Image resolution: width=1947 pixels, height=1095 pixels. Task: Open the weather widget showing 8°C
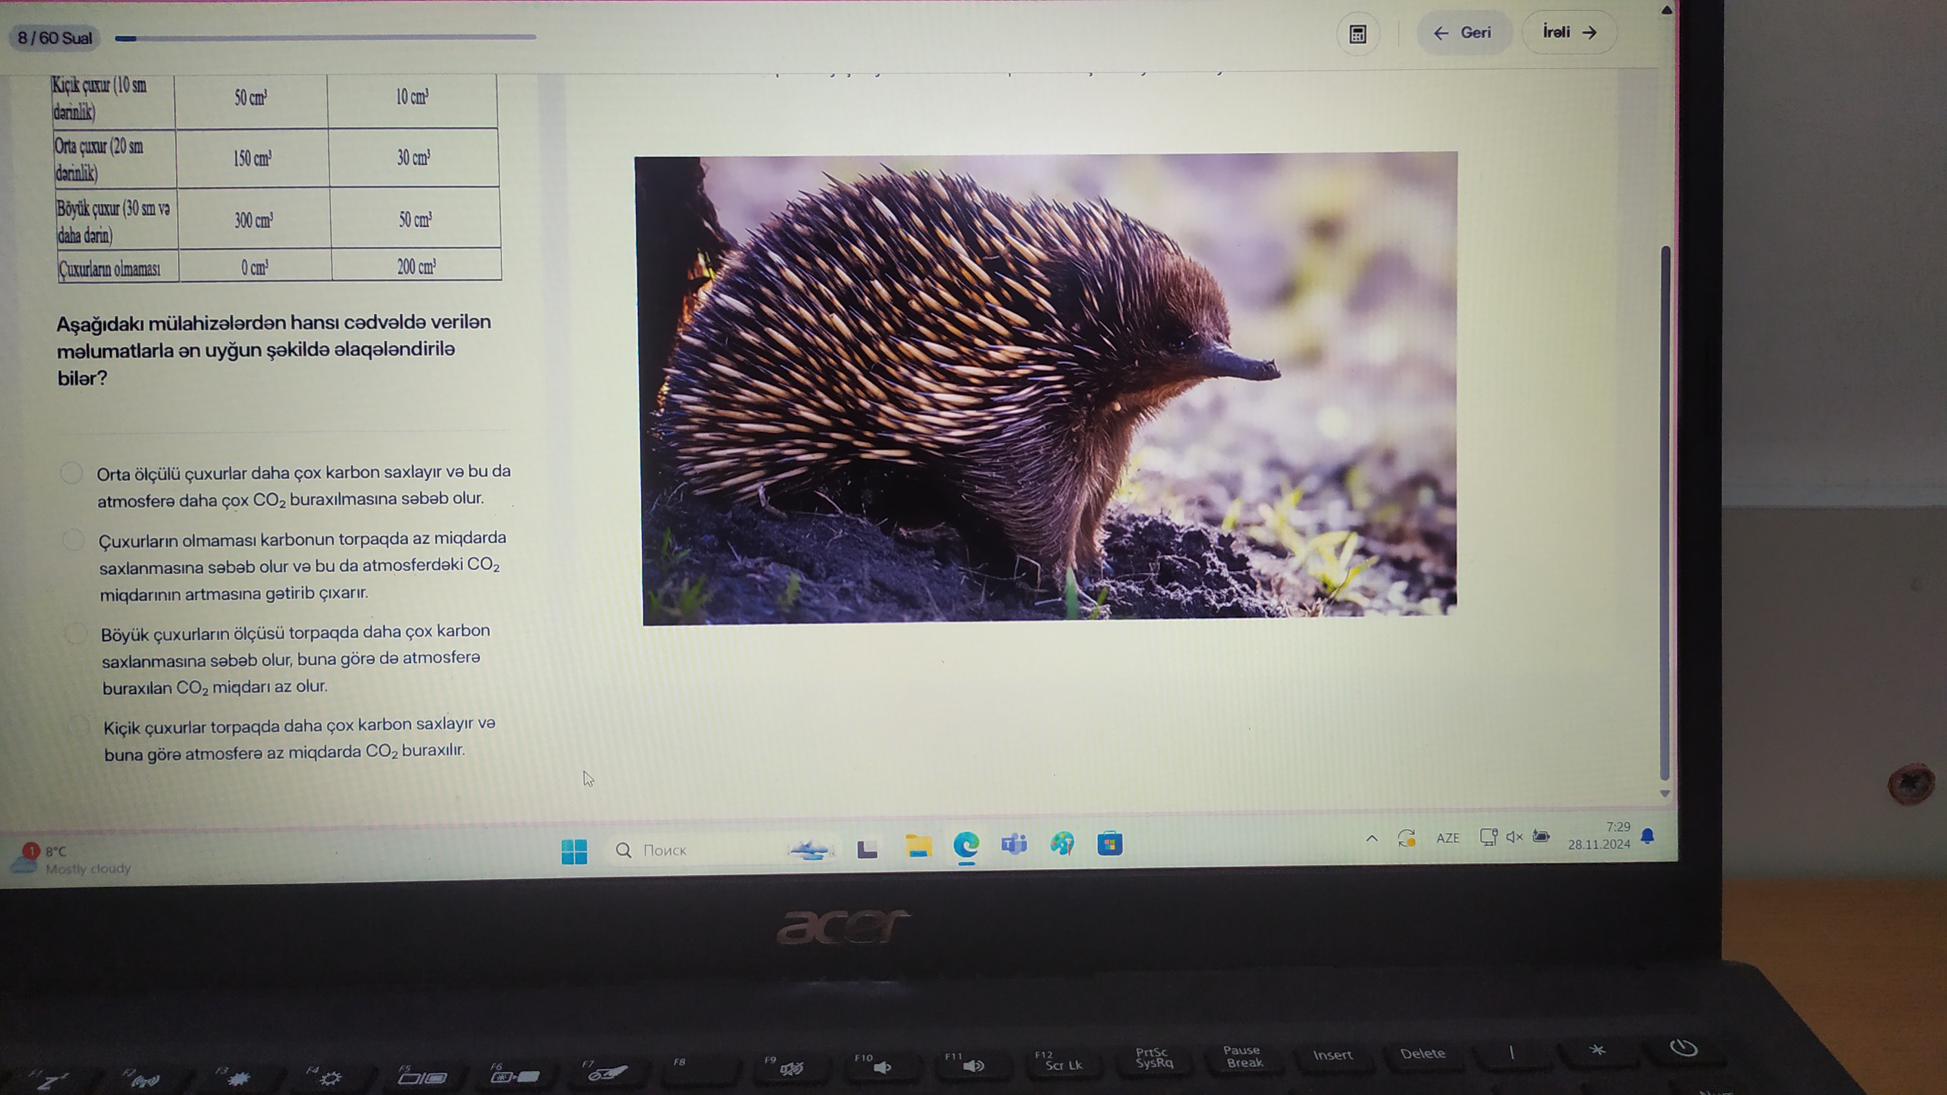pyautogui.click(x=72, y=859)
